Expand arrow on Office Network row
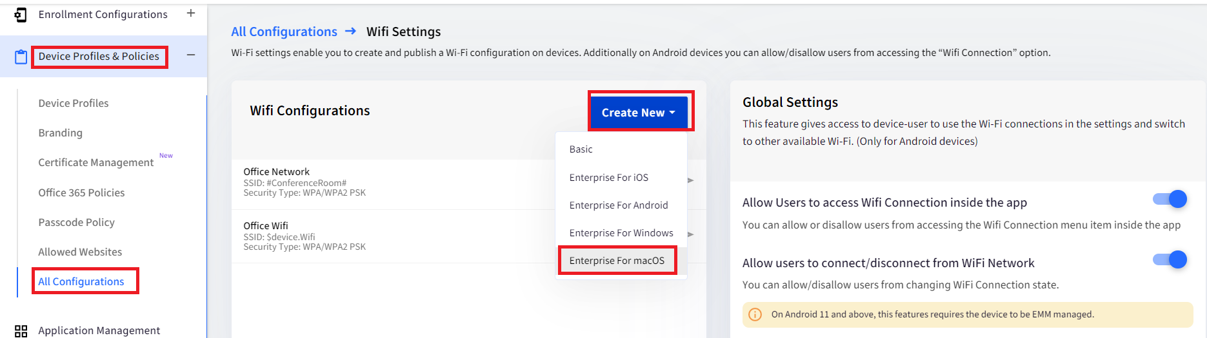 pos(691,180)
